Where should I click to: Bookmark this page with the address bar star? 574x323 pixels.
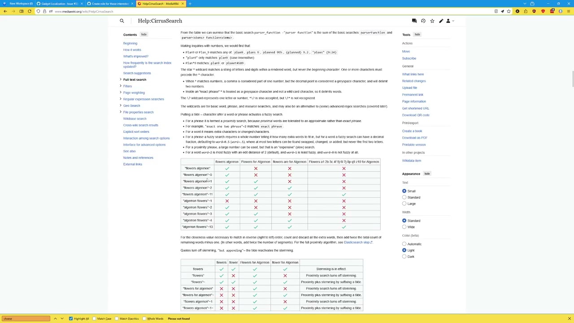click(x=509, y=11)
